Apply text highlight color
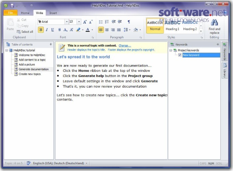233x171 pixels. click(x=78, y=30)
